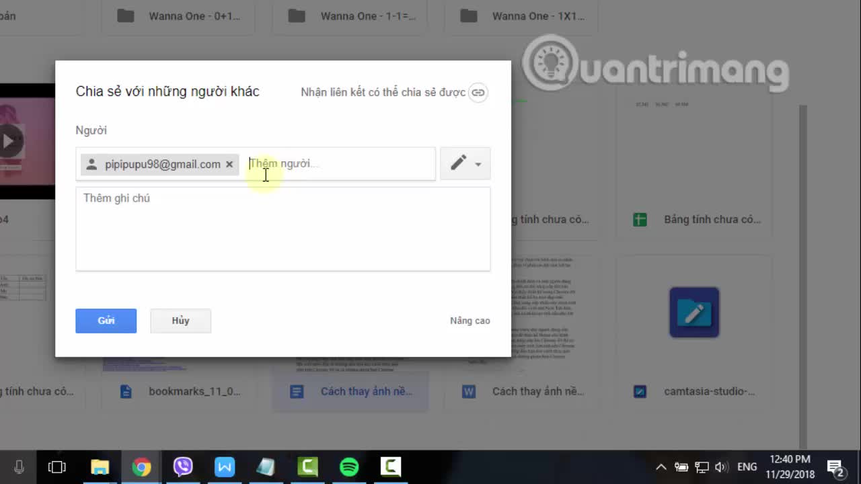This screenshot has width=861, height=484.
Task: Open the edit permission pencil dropdown
Action: (465, 163)
